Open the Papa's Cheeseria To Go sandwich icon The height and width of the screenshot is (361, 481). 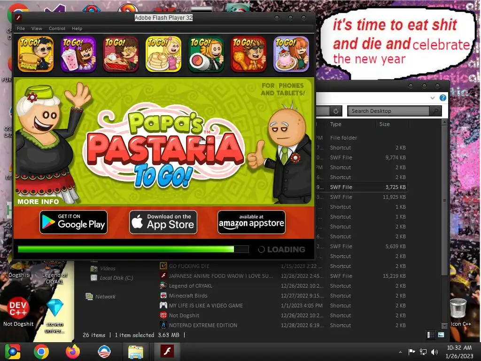coord(36,54)
